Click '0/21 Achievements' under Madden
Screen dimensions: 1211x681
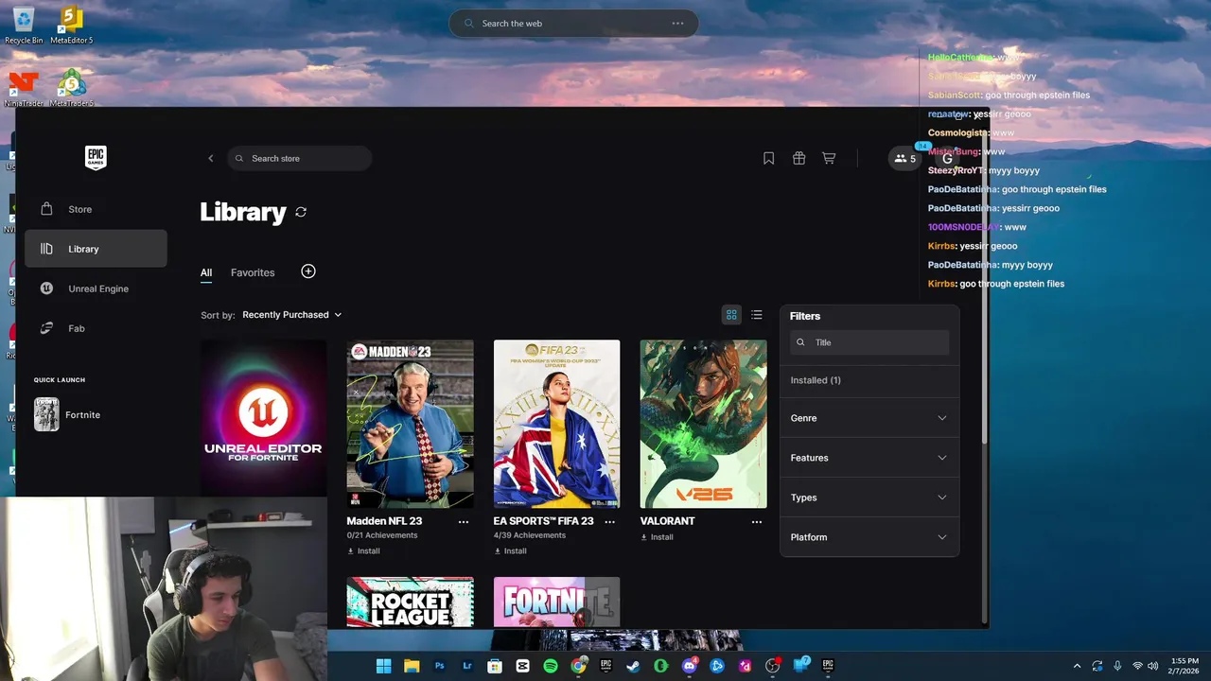(382, 535)
